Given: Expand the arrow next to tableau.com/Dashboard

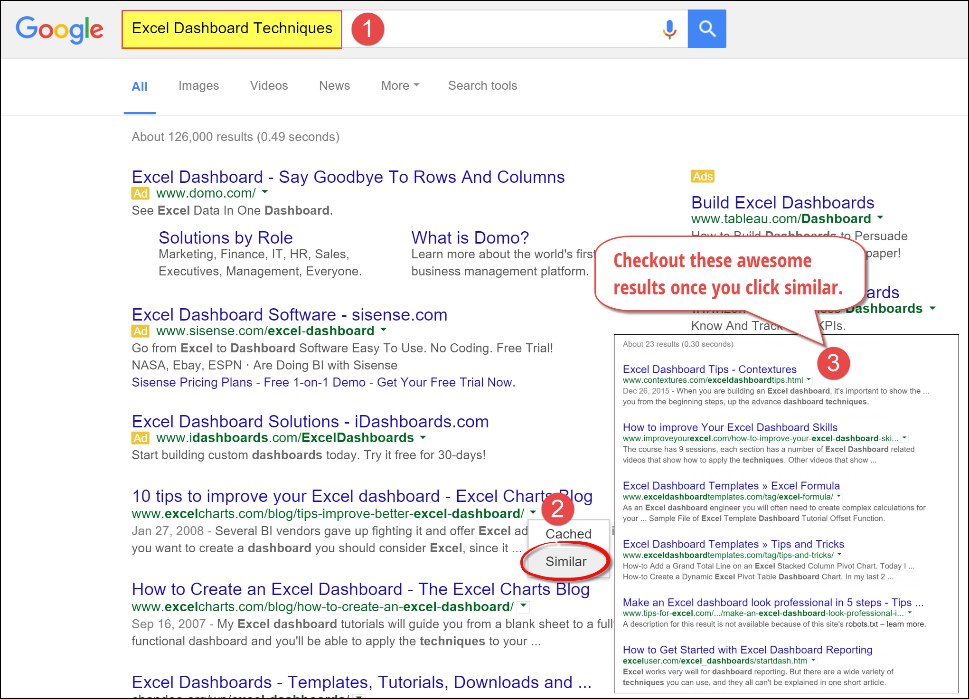Looking at the screenshot, I should click(x=880, y=217).
